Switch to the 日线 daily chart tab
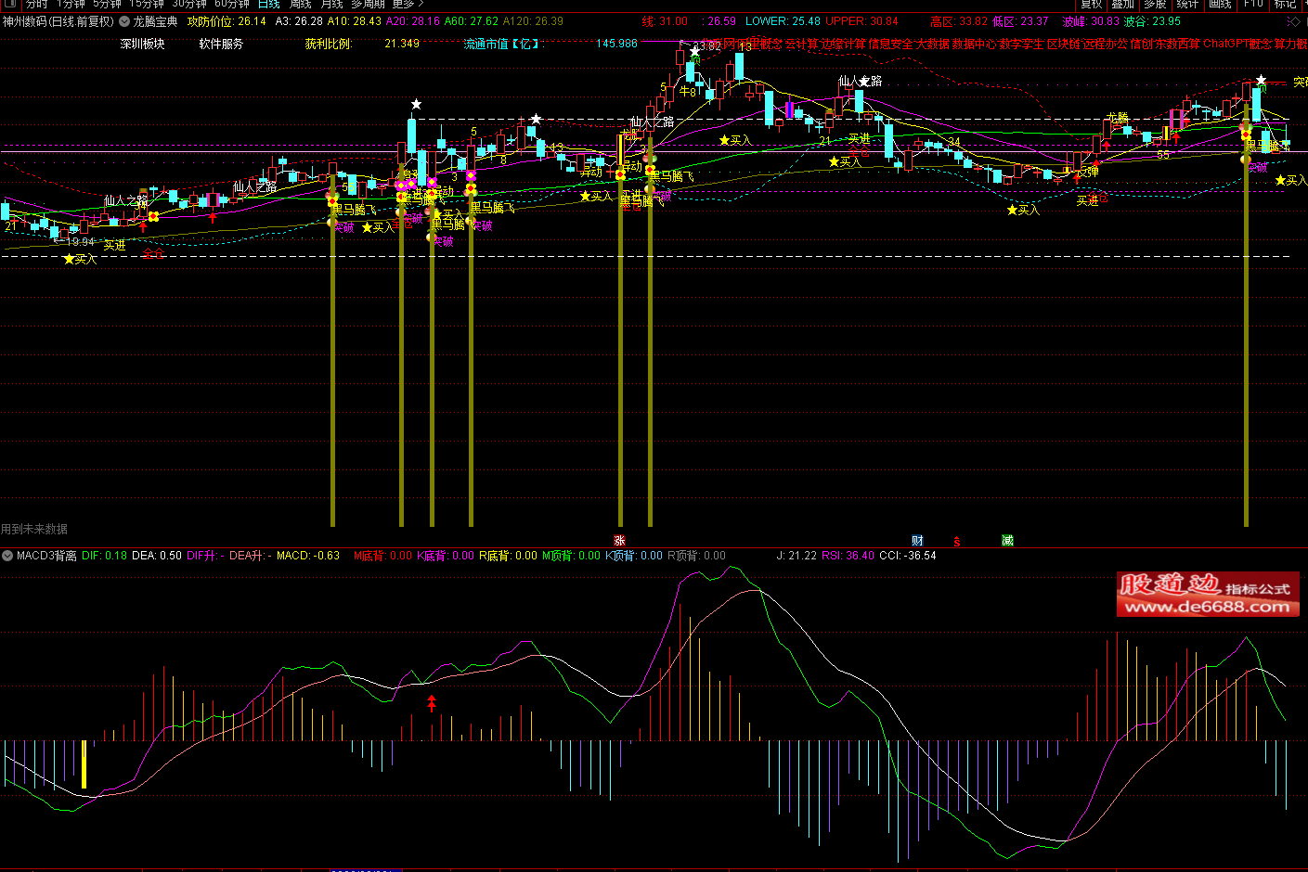 (269, 4)
